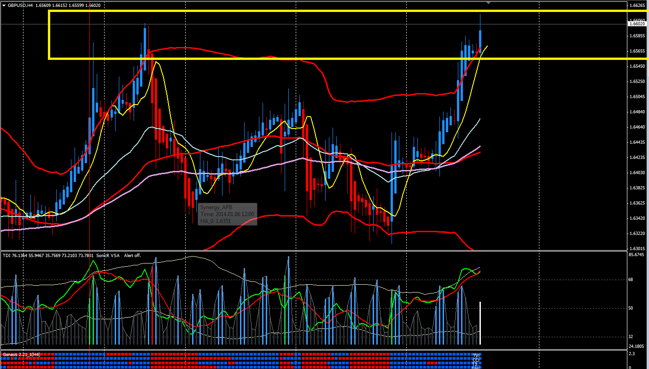Open the chart menu arrow beside GBPUSD,H4

pos(4,6)
